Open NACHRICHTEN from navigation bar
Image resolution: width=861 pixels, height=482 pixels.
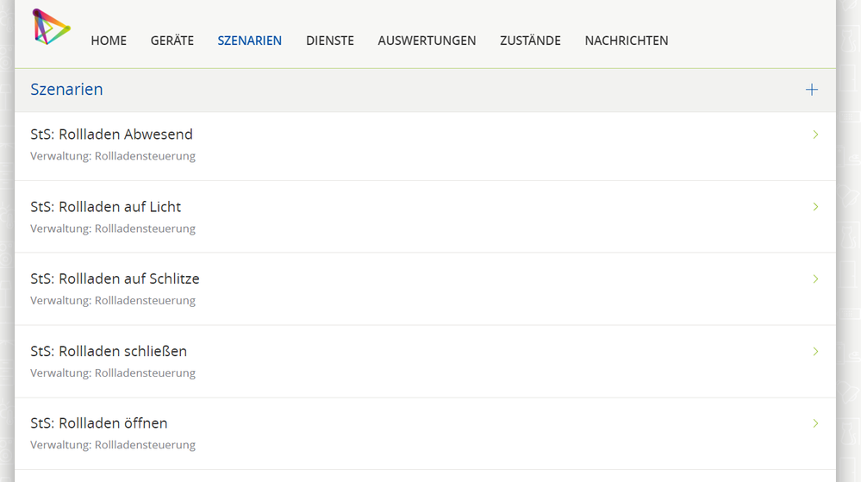[627, 41]
